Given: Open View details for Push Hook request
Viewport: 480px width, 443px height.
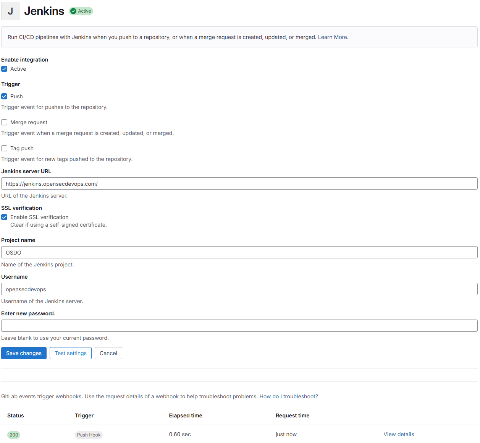Looking at the screenshot, I should click(x=399, y=434).
